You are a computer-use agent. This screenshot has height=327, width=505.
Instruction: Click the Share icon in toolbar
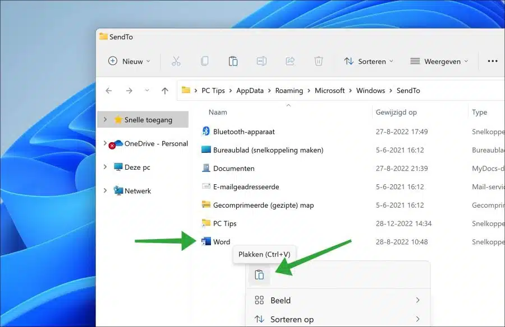pos(290,61)
